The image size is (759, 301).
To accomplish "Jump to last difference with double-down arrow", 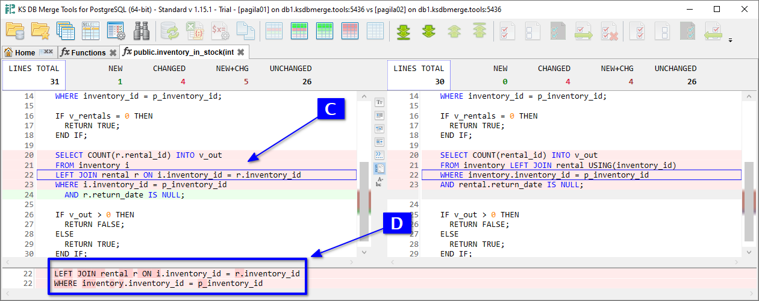I will (404, 31).
